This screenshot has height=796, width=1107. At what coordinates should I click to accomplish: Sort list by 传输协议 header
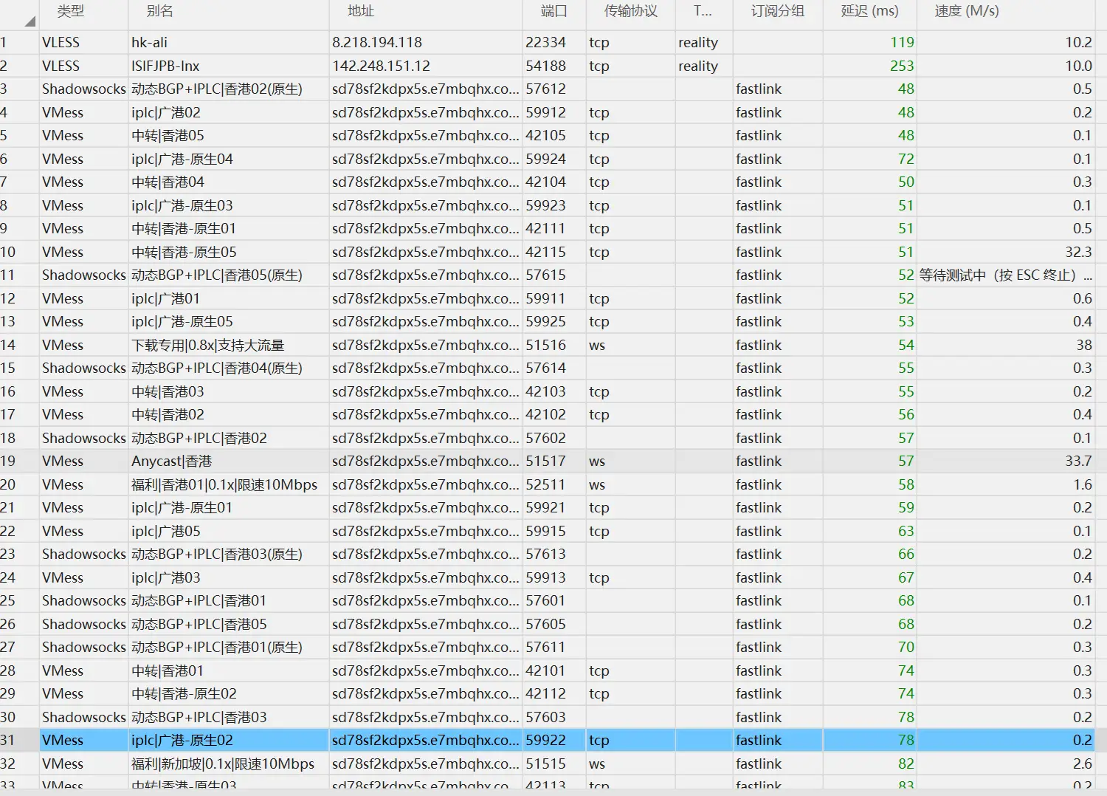click(630, 11)
